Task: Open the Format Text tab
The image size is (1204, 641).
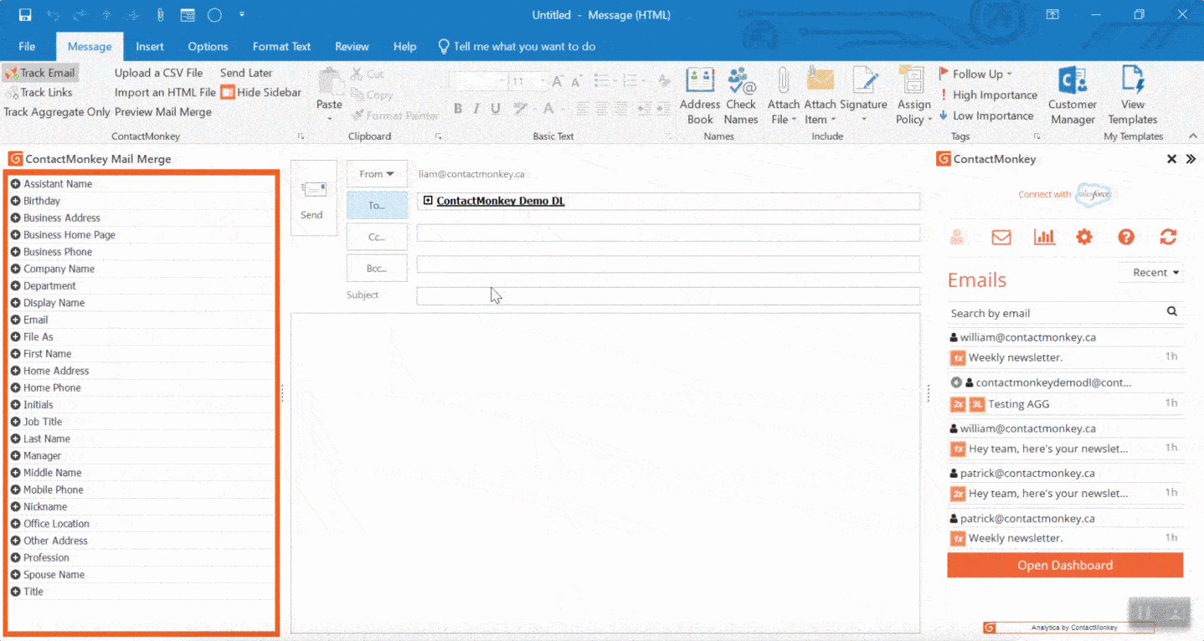Action: (281, 46)
